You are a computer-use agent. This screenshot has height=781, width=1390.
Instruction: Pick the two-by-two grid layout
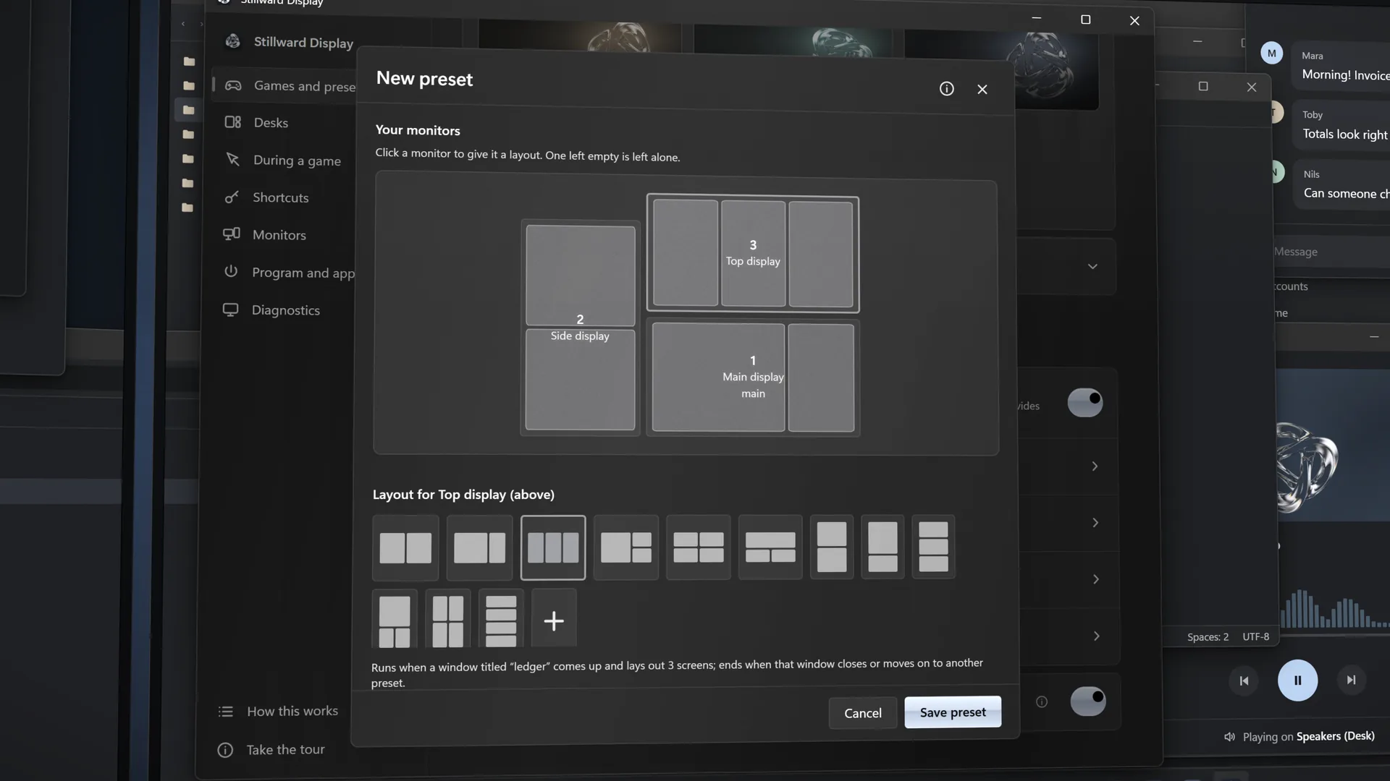click(699, 547)
